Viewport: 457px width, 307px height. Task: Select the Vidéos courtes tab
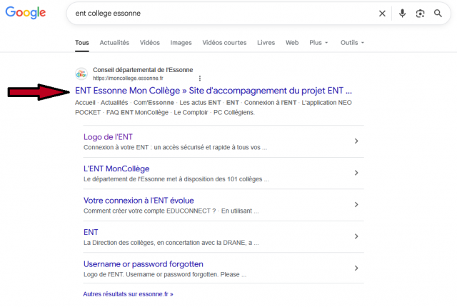click(225, 43)
